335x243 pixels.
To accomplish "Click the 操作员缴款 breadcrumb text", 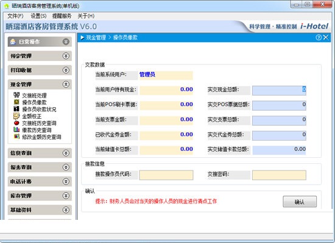I will [x=125, y=38].
